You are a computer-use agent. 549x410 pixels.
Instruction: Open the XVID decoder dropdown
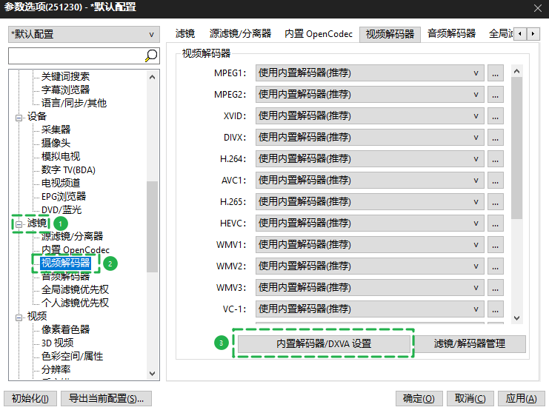pyautogui.click(x=370, y=116)
